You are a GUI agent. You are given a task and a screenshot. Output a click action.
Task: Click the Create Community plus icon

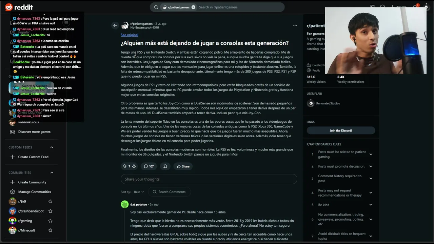(x=13, y=182)
